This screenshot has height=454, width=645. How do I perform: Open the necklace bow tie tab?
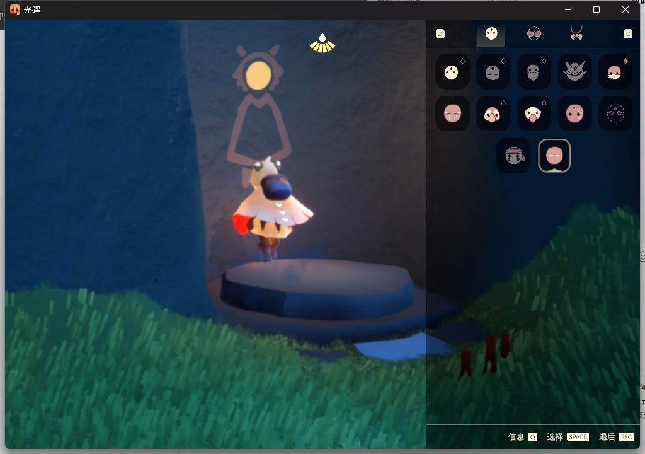click(576, 33)
